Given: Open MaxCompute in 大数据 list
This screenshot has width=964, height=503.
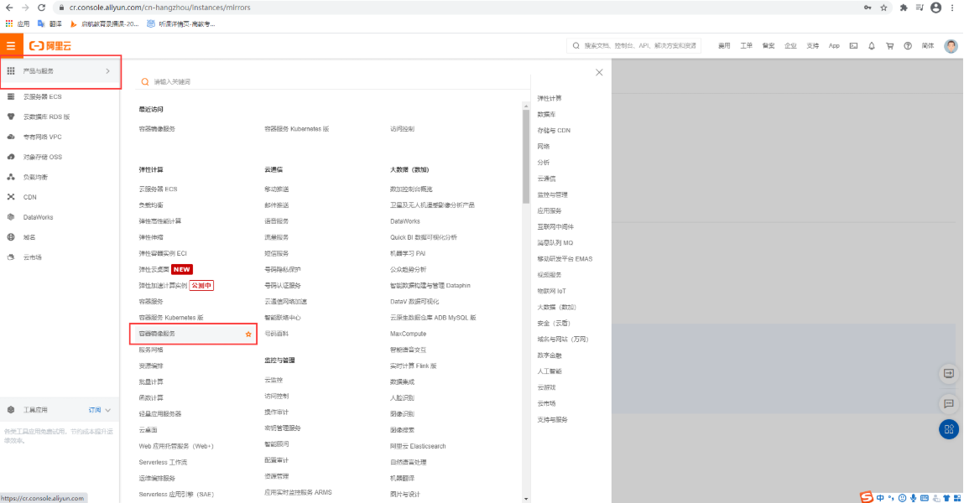Looking at the screenshot, I should point(408,334).
